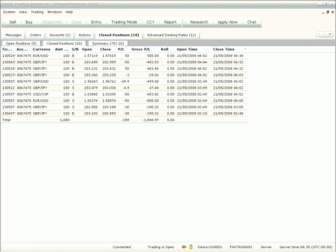Open the Help menu
Image resolution: width=336 pixels, height=252 pixels.
pyautogui.click(x=69, y=12)
